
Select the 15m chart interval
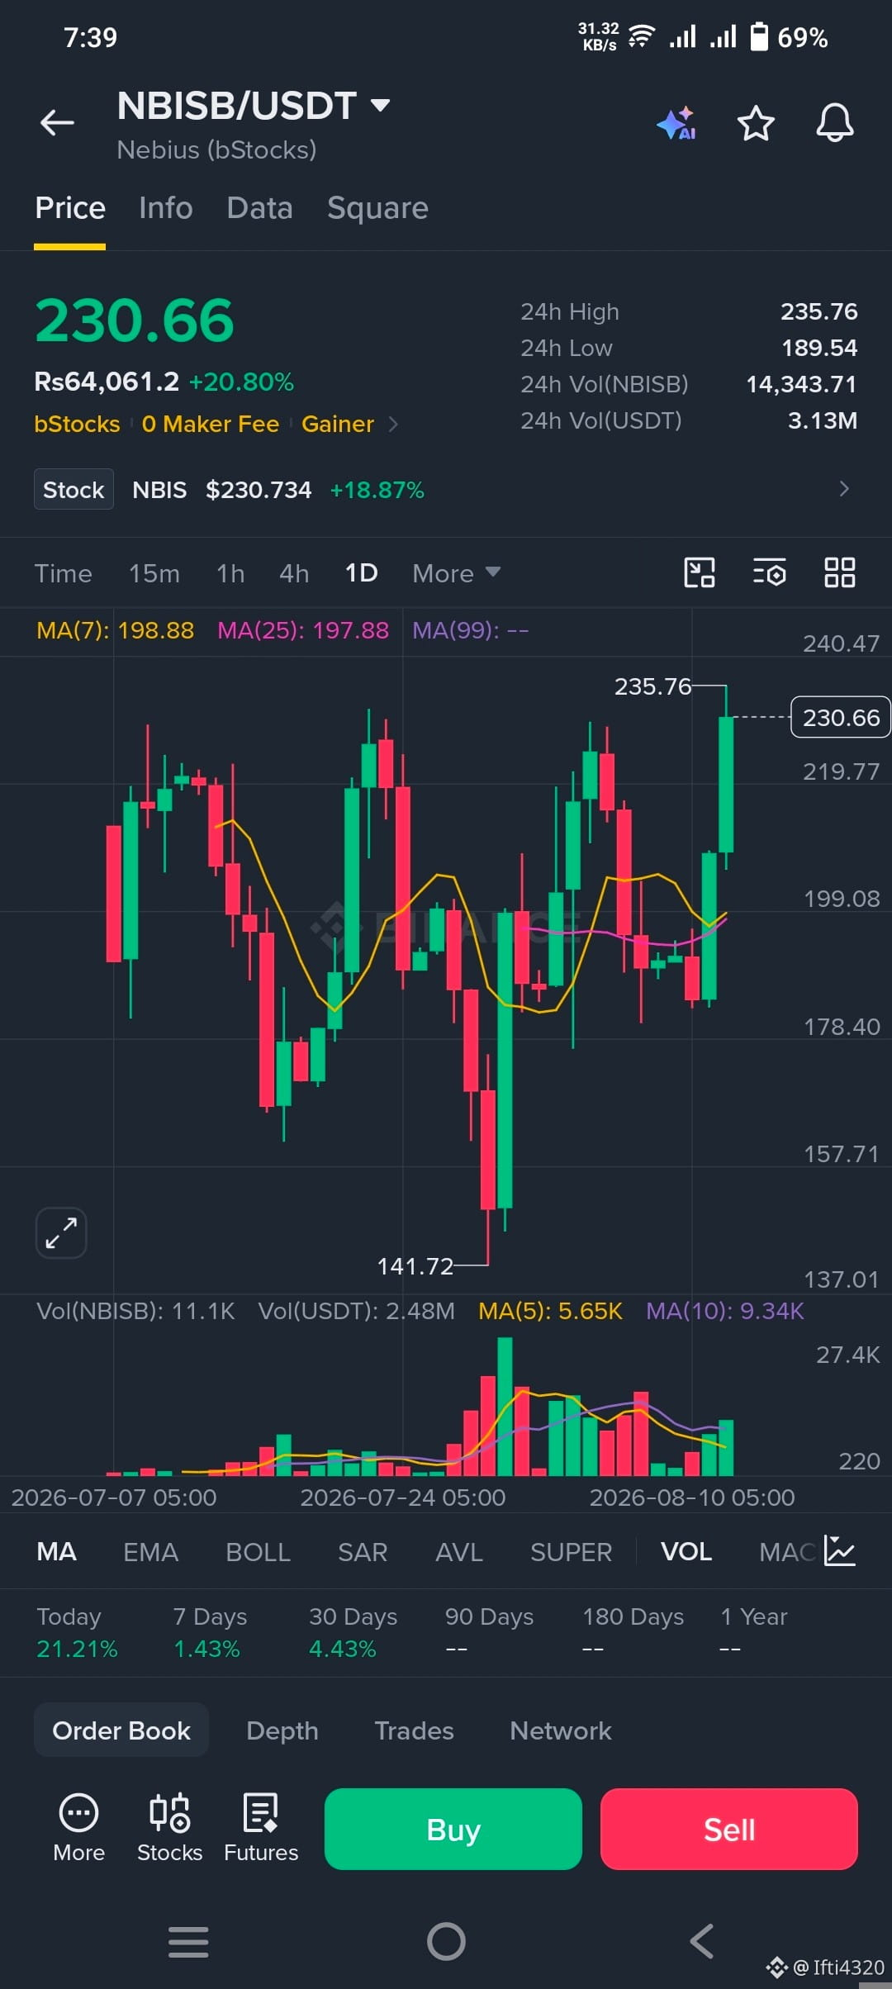click(154, 573)
